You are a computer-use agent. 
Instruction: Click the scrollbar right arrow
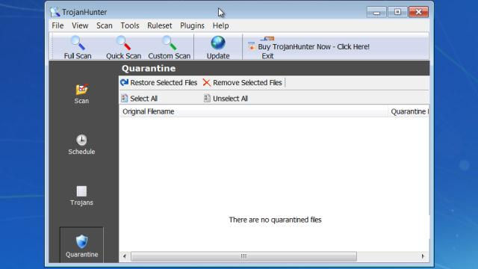pos(423,256)
